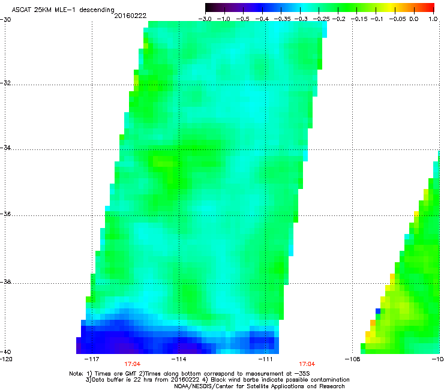The image size is (444, 390).
Task: Click longitude label -114
Action: coord(179,359)
